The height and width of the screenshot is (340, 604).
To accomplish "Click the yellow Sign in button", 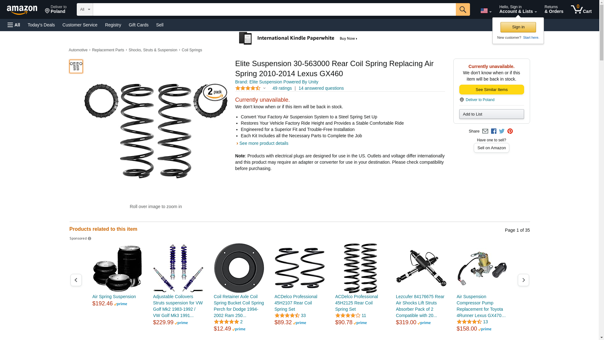I will 518,27.
